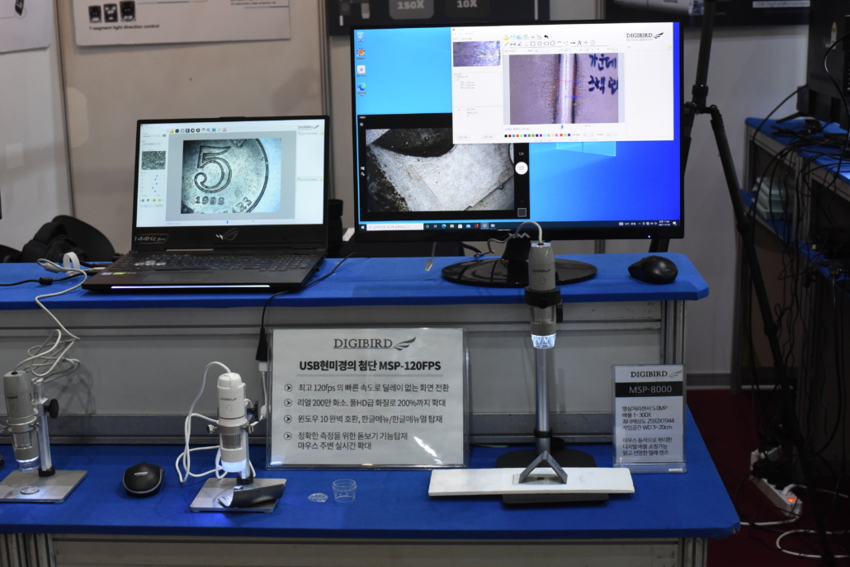The width and height of the screenshot is (850, 567).
Task: Select the text N tool on monitor app
Action: [579, 43]
